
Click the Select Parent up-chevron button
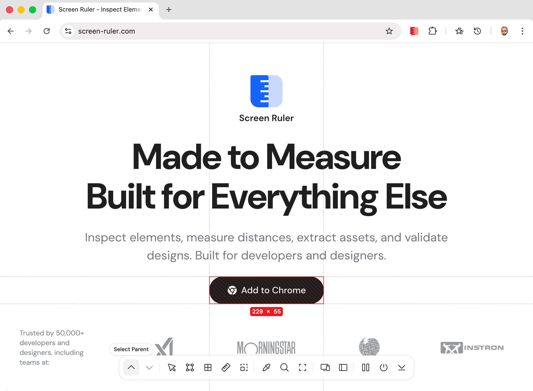pos(131,367)
